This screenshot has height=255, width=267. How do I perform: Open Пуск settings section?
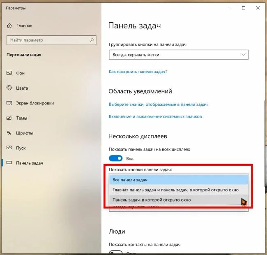(x=21, y=148)
